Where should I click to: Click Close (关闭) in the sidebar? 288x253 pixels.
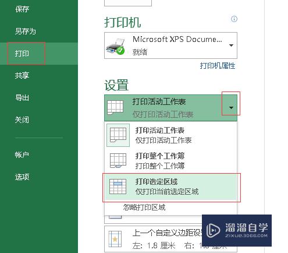point(22,120)
